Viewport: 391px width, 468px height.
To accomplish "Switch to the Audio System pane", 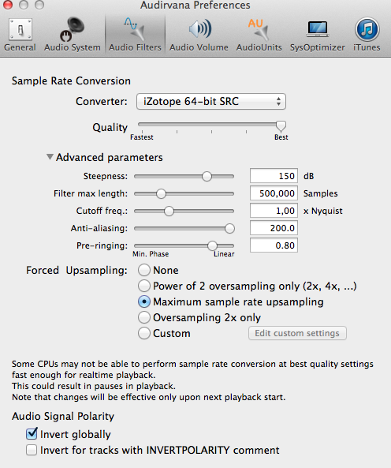I will pyautogui.click(x=72, y=35).
